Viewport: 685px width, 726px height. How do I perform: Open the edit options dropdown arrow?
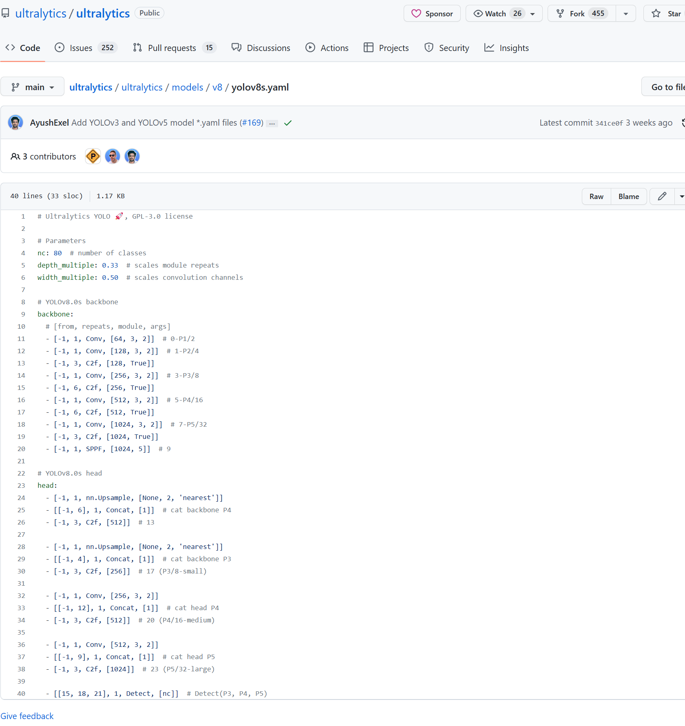(x=681, y=196)
